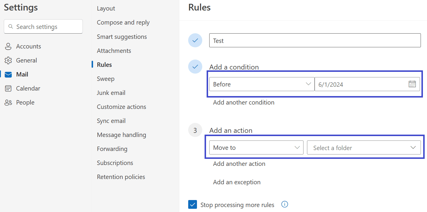
Task: Disable the Stop processing more rules checkbox
Action: coord(193,204)
